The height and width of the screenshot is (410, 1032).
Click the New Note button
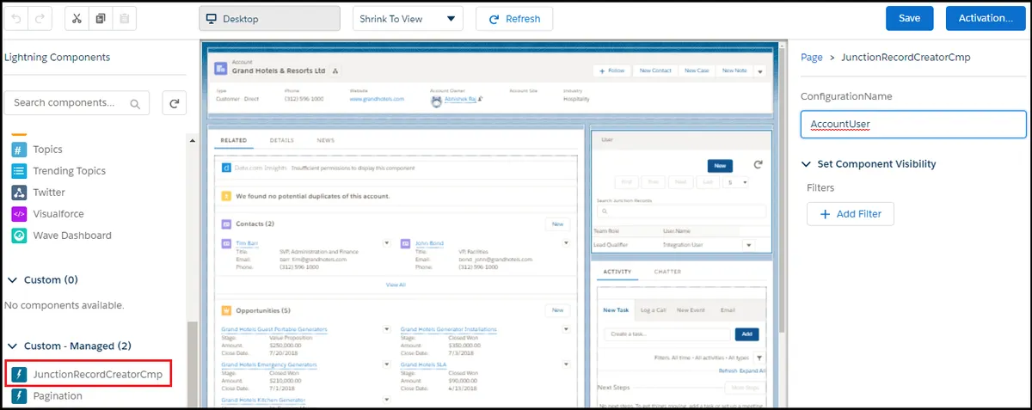734,70
